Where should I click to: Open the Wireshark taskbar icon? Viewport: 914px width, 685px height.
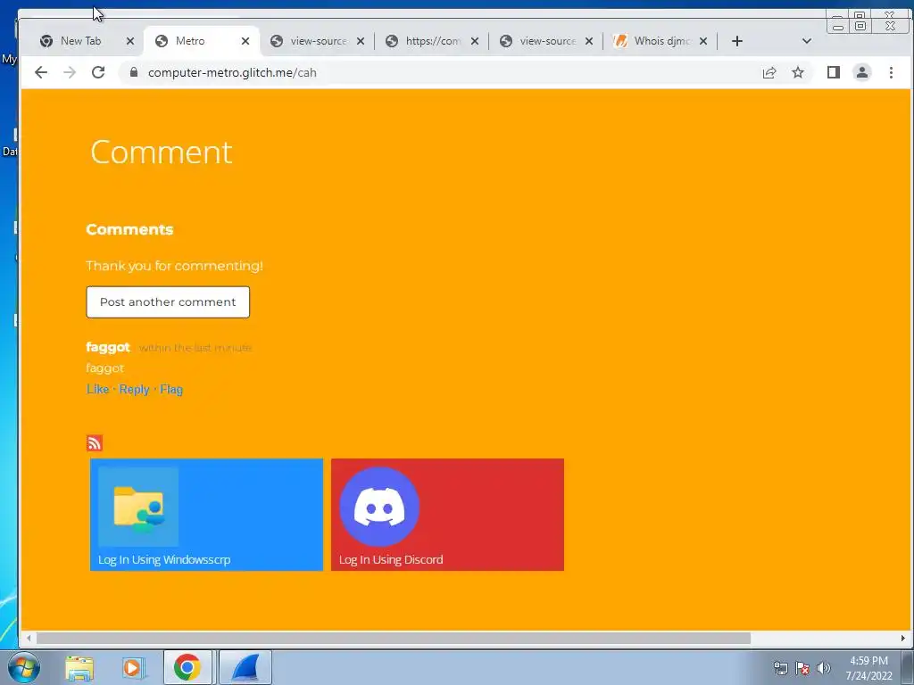pyautogui.click(x=245, y=667)
